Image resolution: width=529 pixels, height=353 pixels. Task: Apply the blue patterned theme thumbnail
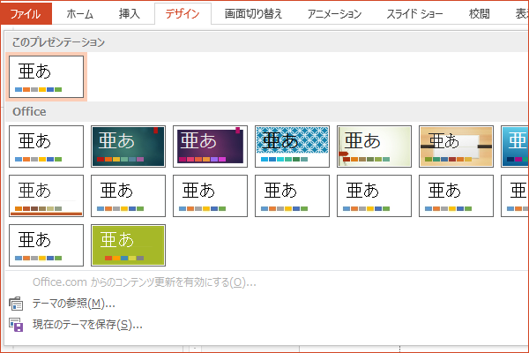[292, 146]
